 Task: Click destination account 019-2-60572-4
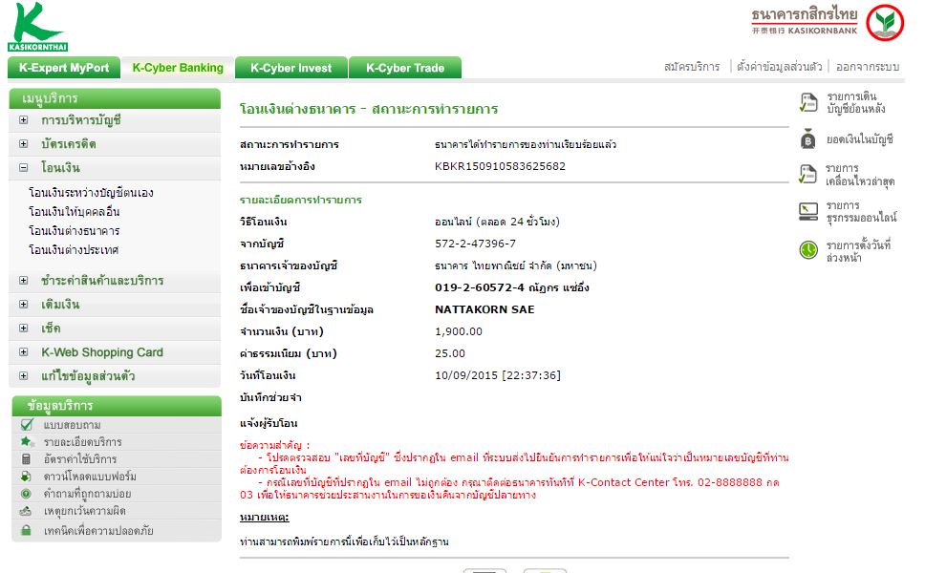480,287
